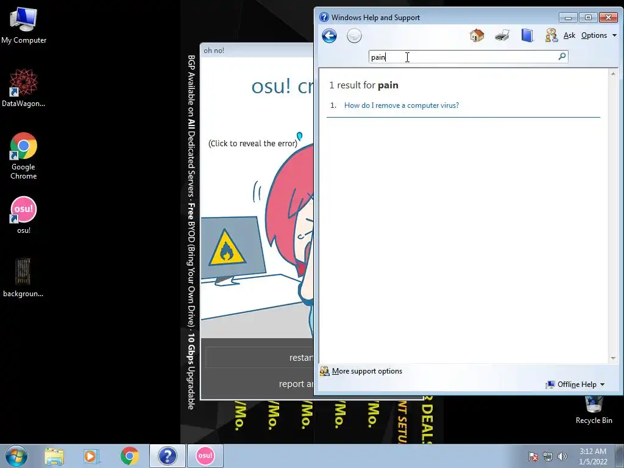This screenshot has width=624, height=468.
Task: Print the current help page
Action: pyautogui.click(x=502, y=35)
